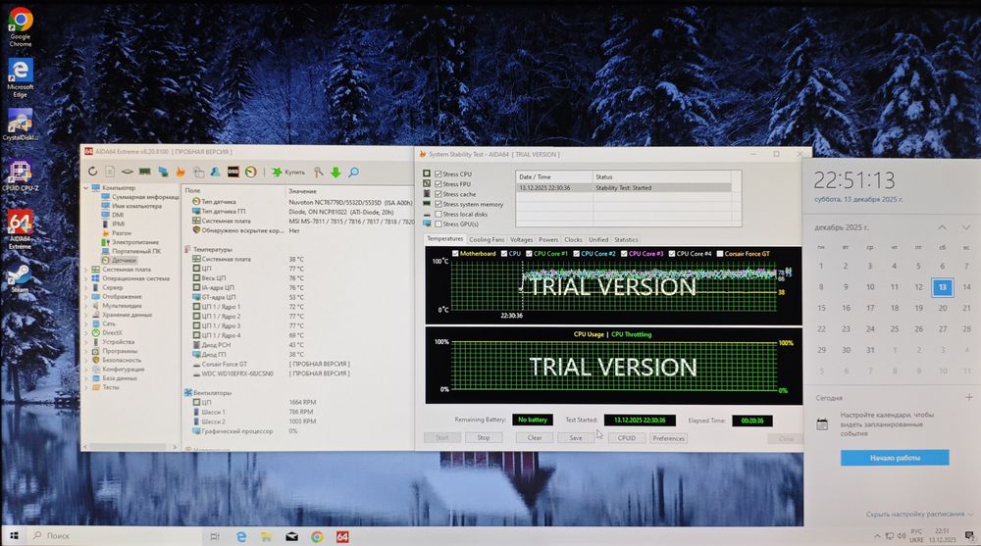Uncheck Stress FPU checkbox

(438, 184)
